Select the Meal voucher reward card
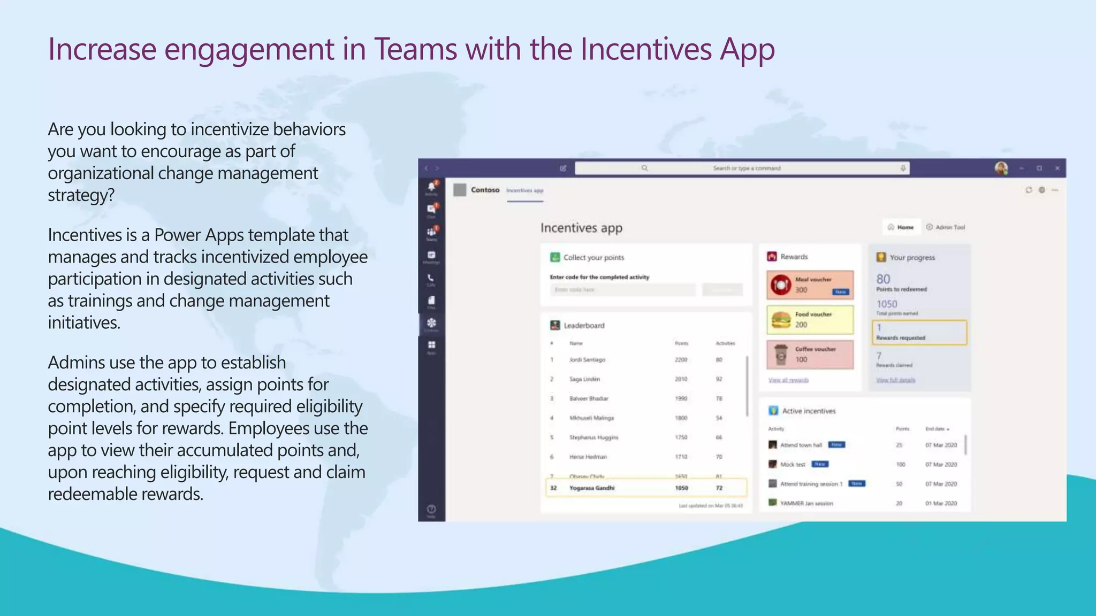The height and width of the screenshot is (616, 1096). tap(810, 285)
